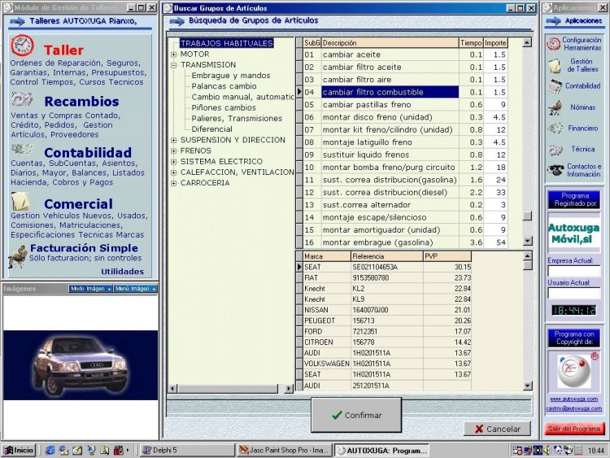Viewport: 610px width, 458px height.
Task: Expand the MOTOR tree node
Action: (174, 55)
